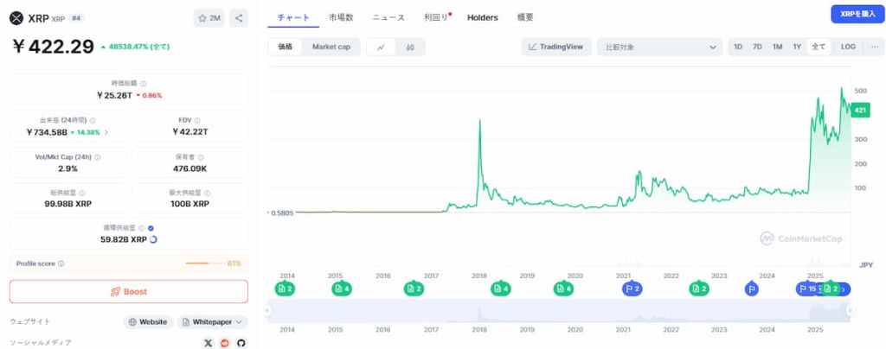Click the left handle of timeline range slider
The image size is (886, 349).
[x=268, y=310]
